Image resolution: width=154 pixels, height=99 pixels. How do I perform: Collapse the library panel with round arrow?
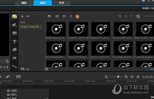click(46, 69)
